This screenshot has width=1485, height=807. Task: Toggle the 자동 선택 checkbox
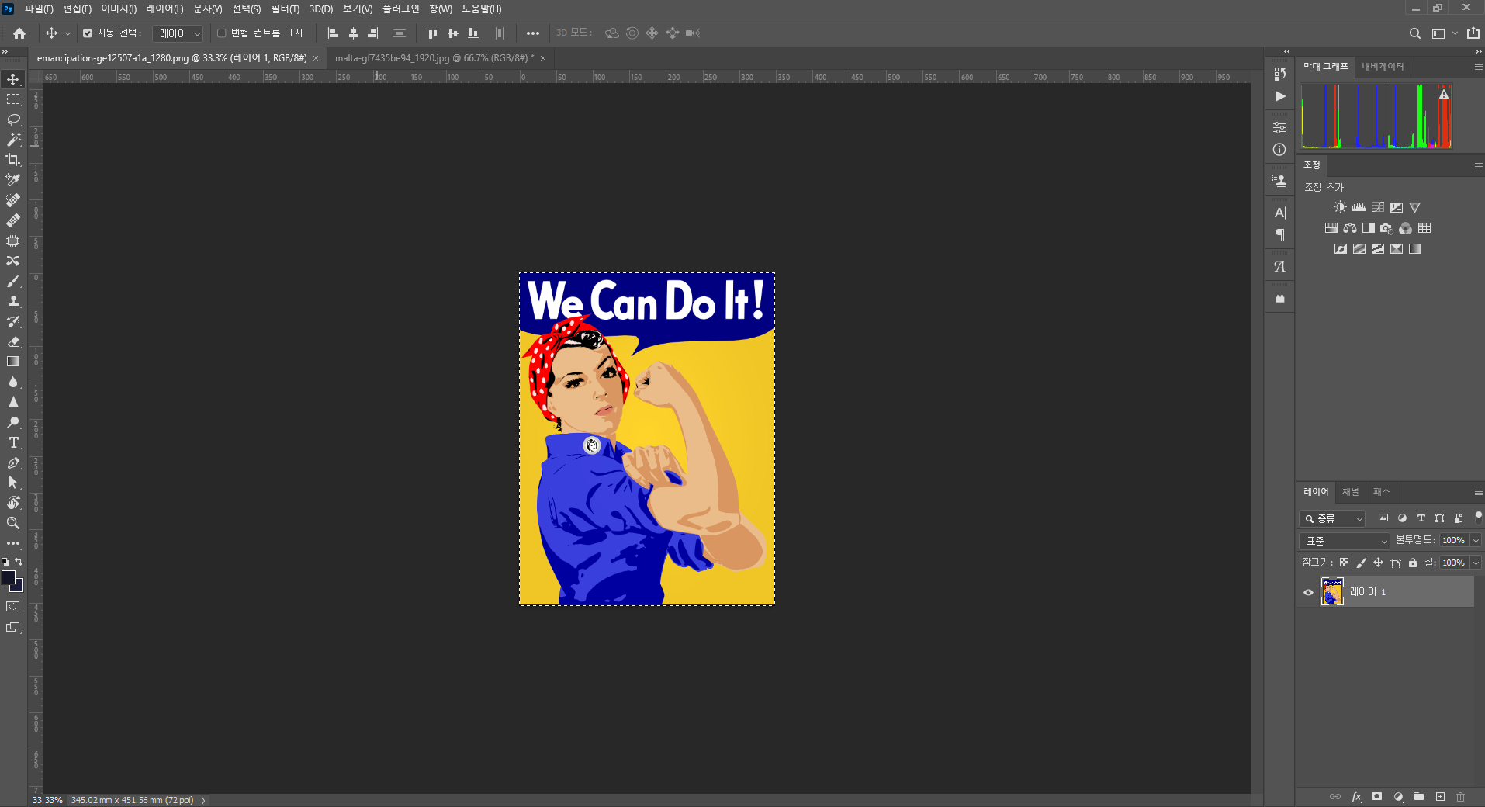click(88, 33)
